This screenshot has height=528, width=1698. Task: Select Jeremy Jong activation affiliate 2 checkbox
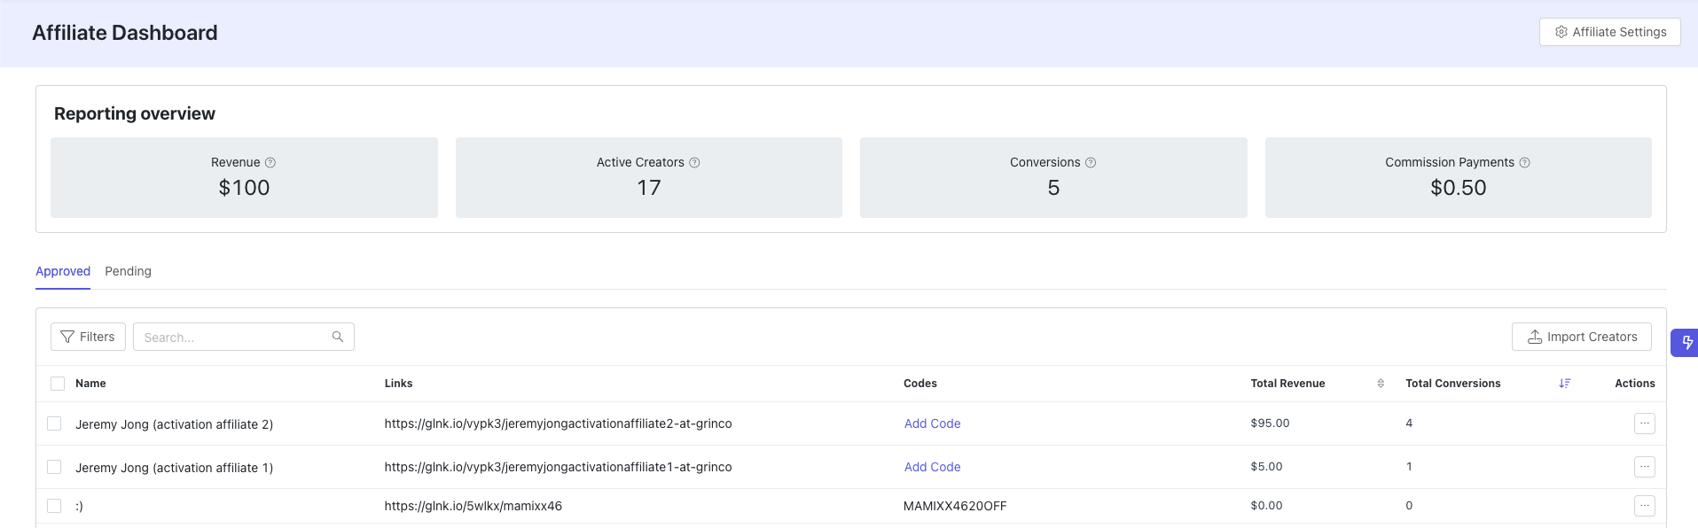pyautogui.click(x=54, y=423)
